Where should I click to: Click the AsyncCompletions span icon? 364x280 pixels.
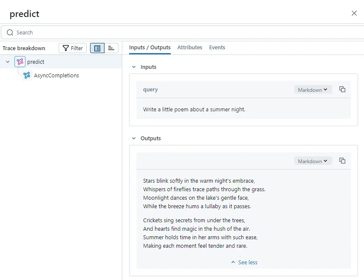point(26,75)
